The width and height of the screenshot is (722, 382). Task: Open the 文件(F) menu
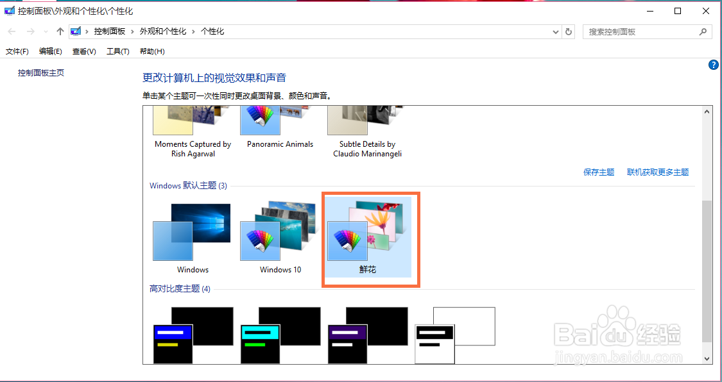[x=17, y=51]
